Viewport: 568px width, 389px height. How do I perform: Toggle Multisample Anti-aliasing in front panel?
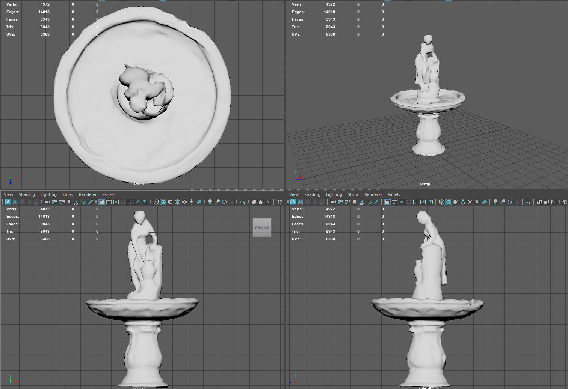[224, 202]
